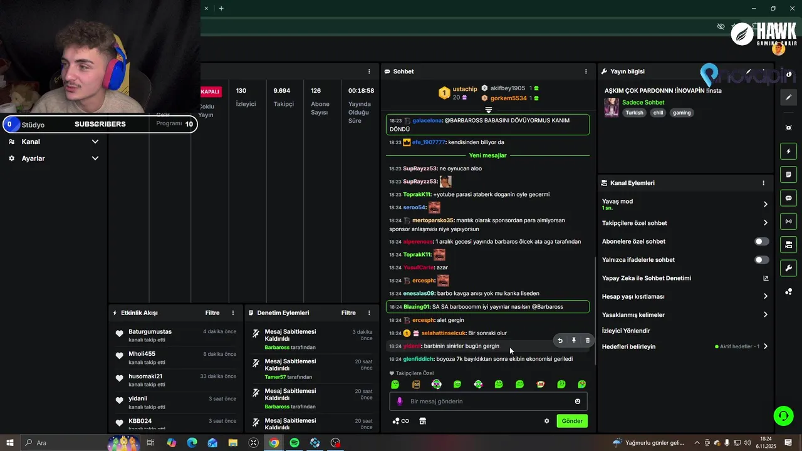Open the Sadece Sohbet category link
Image resolution: width=802 pixels, height=451 pixels.
pyautogui.click(x=643, y=102)
